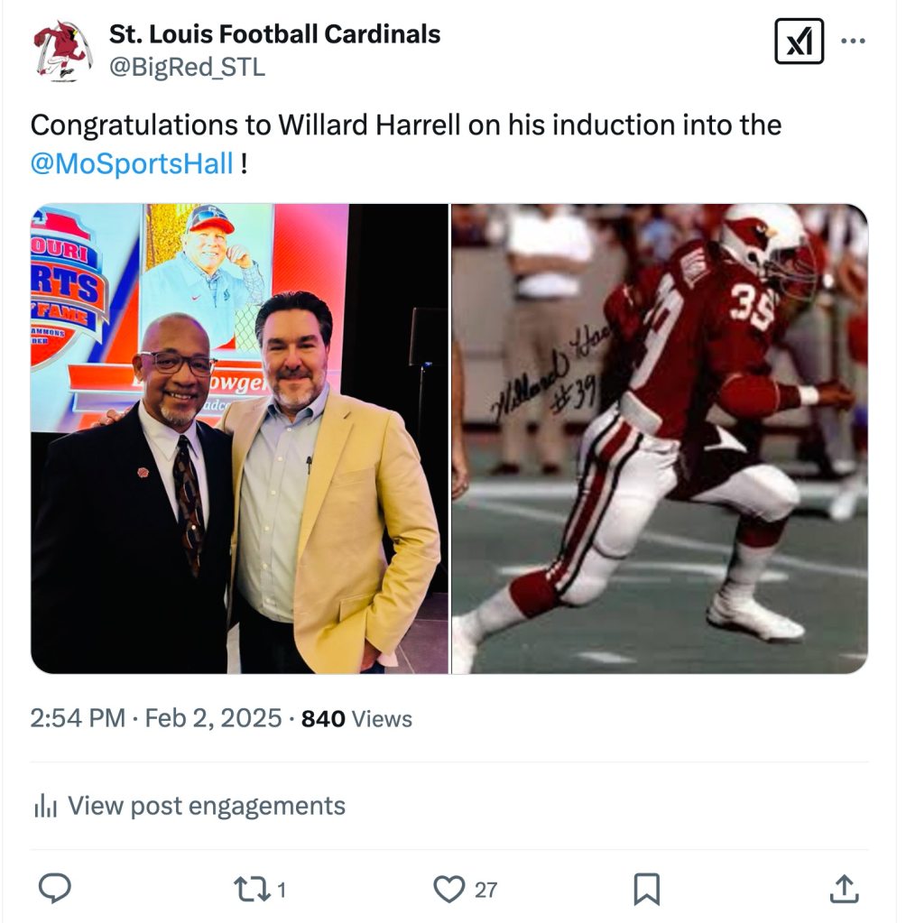Click the Congratulations to Willard Harrell post text

[406, 125]
